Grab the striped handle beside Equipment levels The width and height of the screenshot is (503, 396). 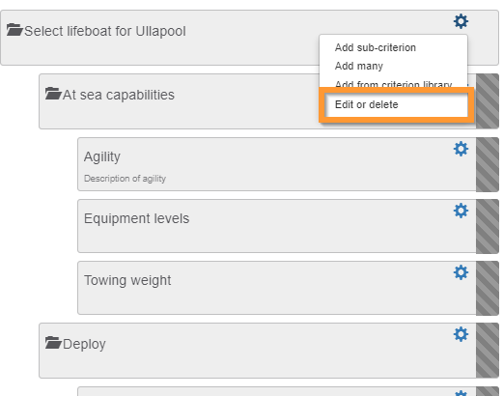488,226
